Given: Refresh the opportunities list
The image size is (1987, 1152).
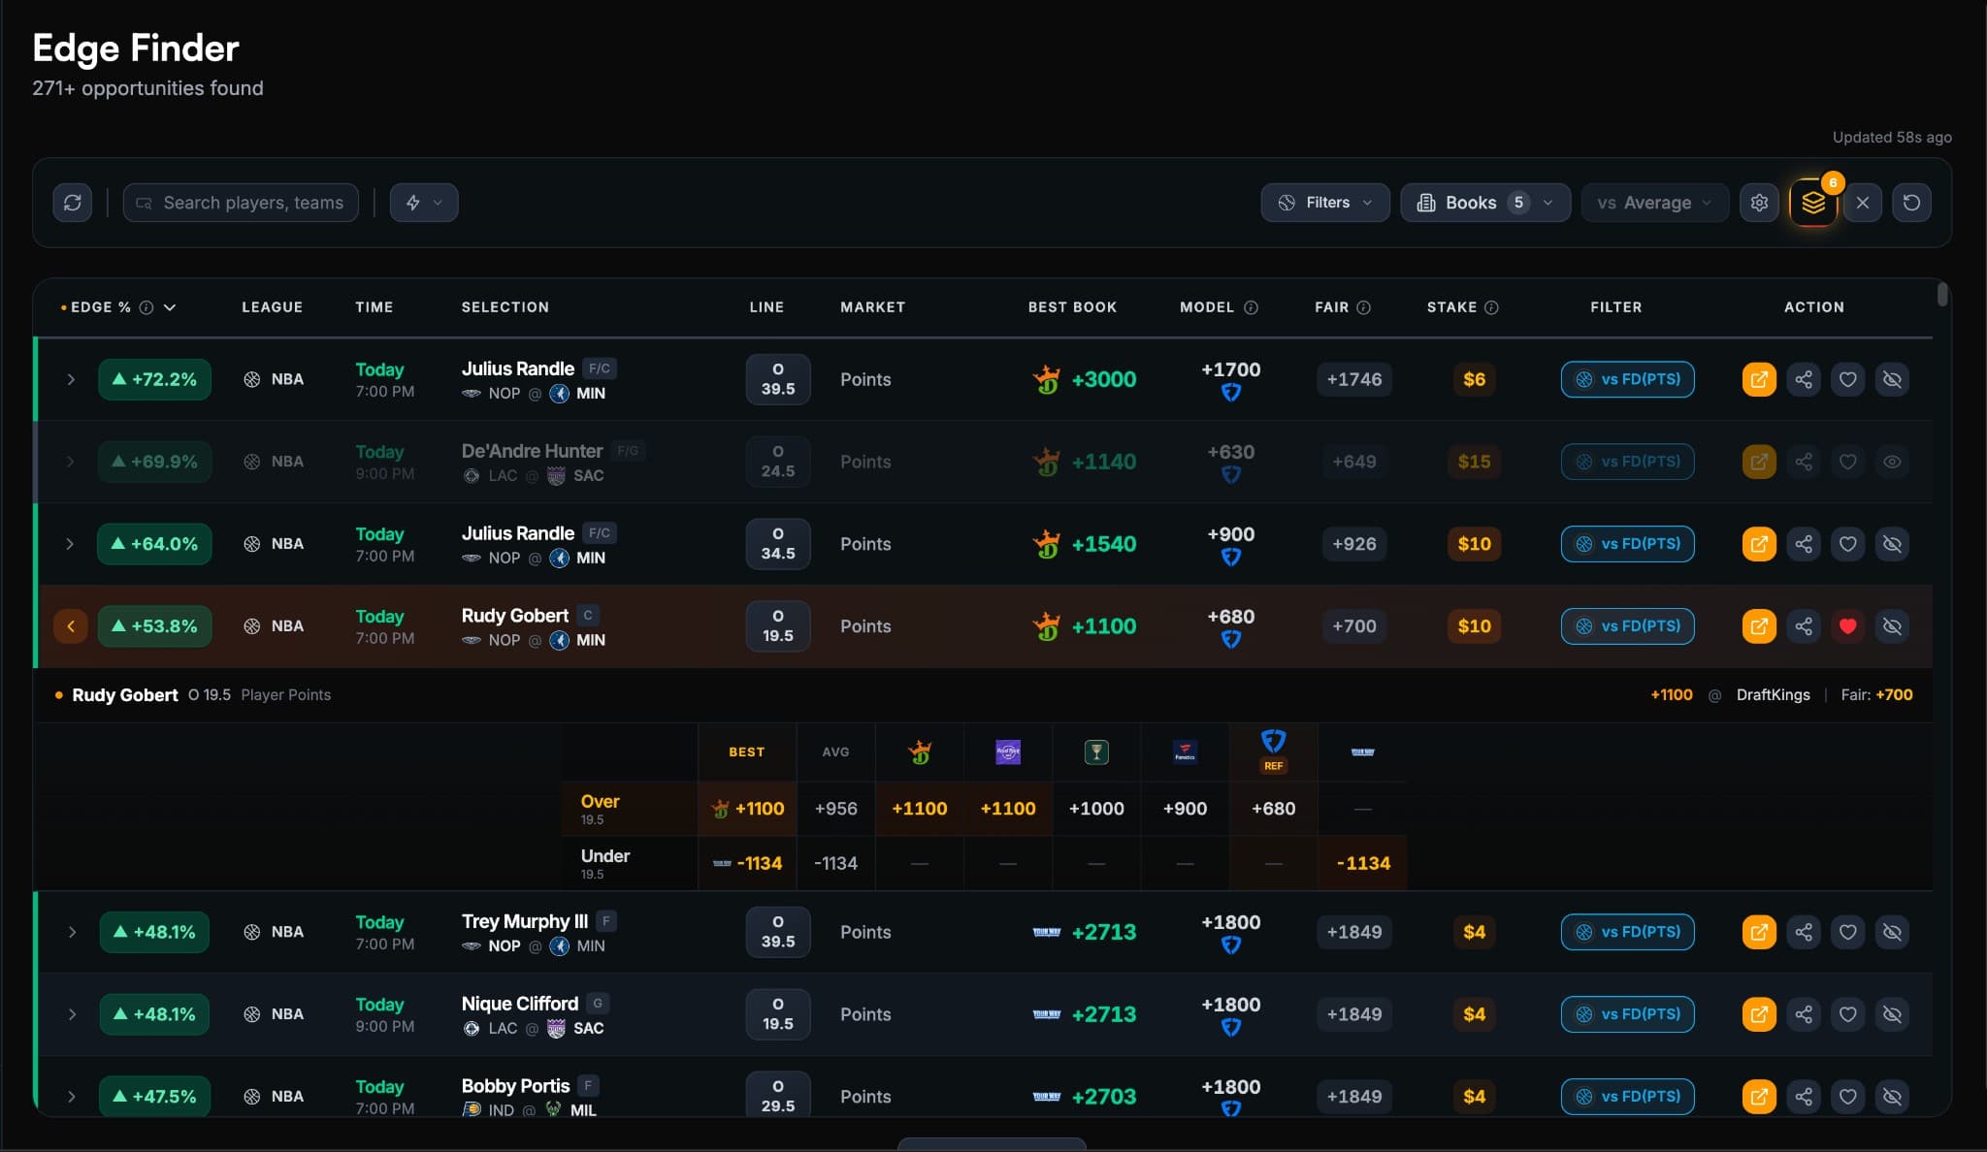Looking at the screenshot, I should click(x=73, y=202).
